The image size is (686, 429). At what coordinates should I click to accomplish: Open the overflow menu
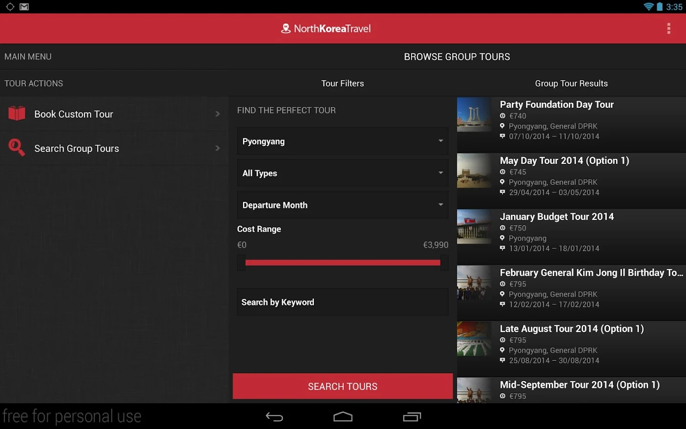point(669,29)
